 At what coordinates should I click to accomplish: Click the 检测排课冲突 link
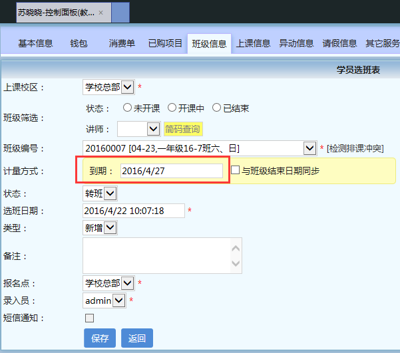click(355, 148)
